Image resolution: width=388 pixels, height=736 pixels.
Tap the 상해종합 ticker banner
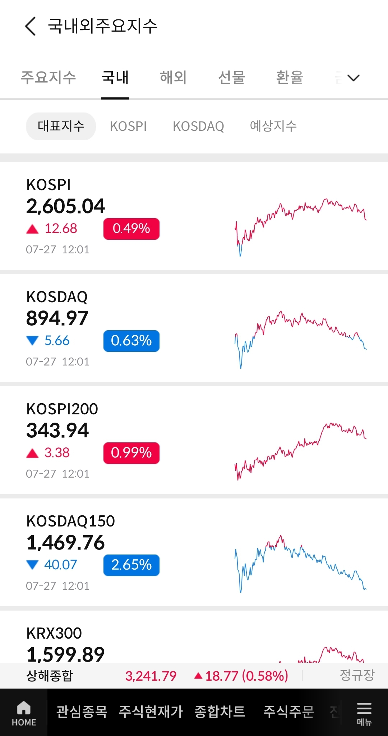[x=194, y=676]
